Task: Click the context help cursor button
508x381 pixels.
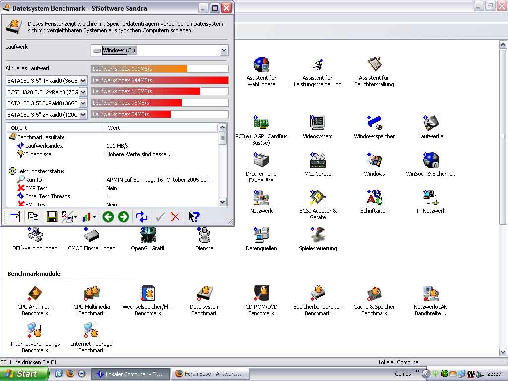Action: pos(194,217)
